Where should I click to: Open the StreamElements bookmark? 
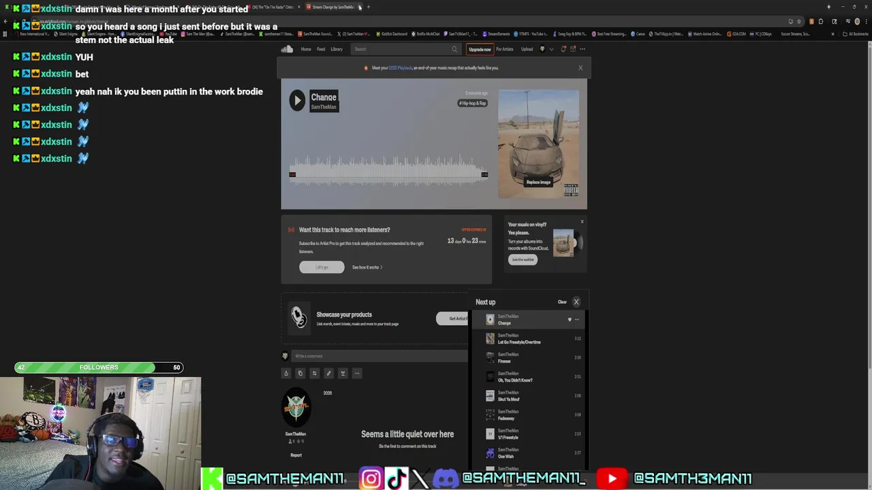[x=496, y=34]
